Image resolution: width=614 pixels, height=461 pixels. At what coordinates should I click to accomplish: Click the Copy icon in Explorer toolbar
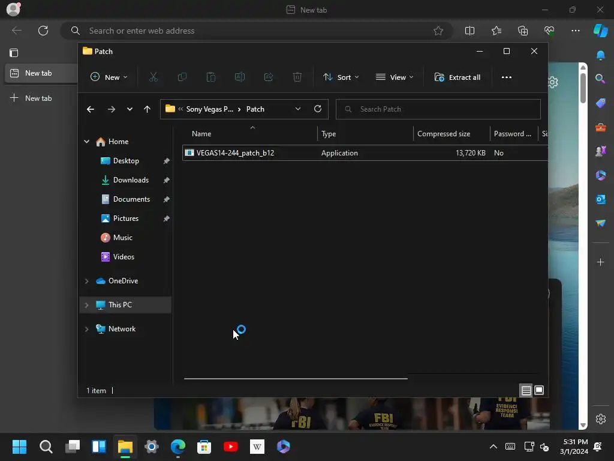182,77
